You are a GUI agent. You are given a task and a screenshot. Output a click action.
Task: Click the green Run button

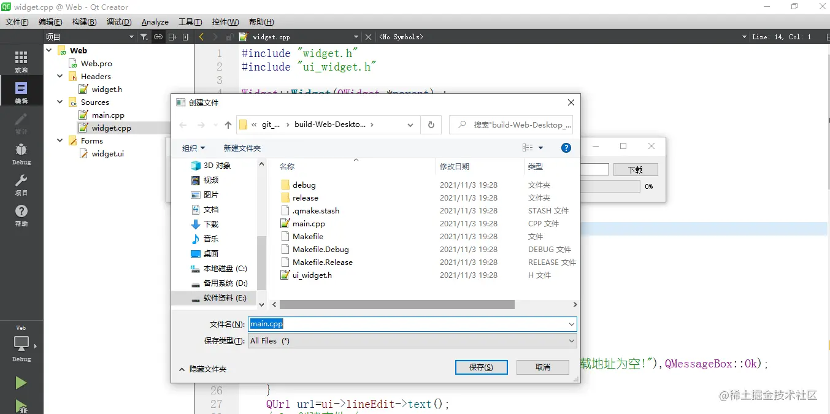[x=21, y=383]
